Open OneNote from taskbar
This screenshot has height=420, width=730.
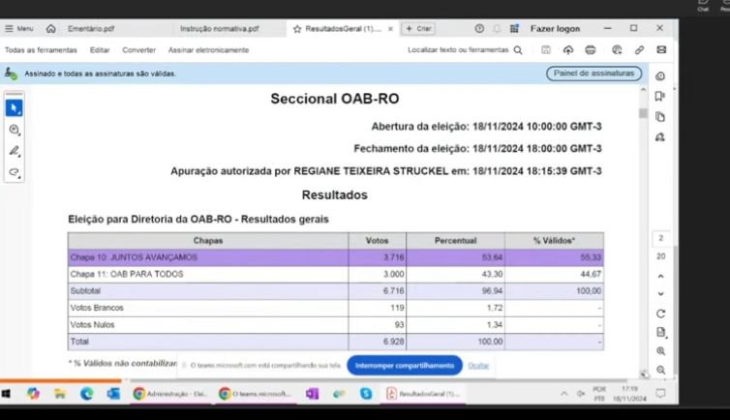(x=312, y=394)
